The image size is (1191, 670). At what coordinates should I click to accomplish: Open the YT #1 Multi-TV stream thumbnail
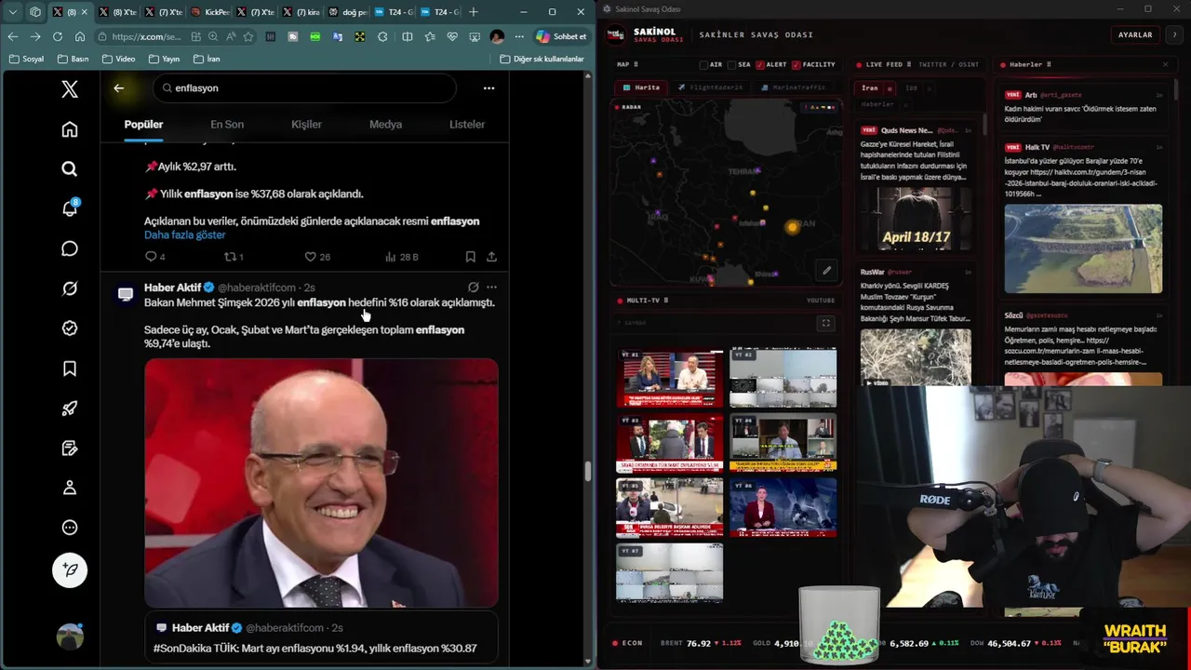670,378
